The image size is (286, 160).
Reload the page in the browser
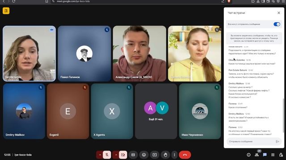pyautogui.click(x=14, y=1)
